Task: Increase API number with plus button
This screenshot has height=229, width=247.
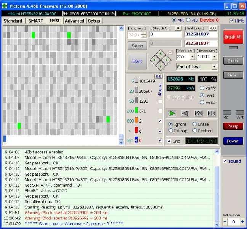Action: point(242,222)
